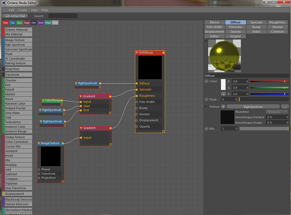Click the ellipsis button next to RgbSpectrum
This screenshot has width=291, height=215.
(x=285, y=107)
